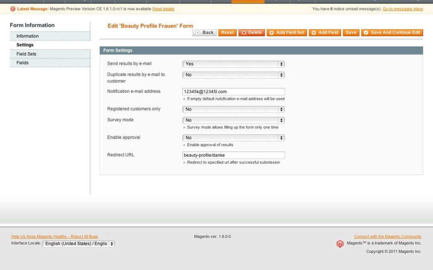Click the Add Field Set button

(287, 32)
